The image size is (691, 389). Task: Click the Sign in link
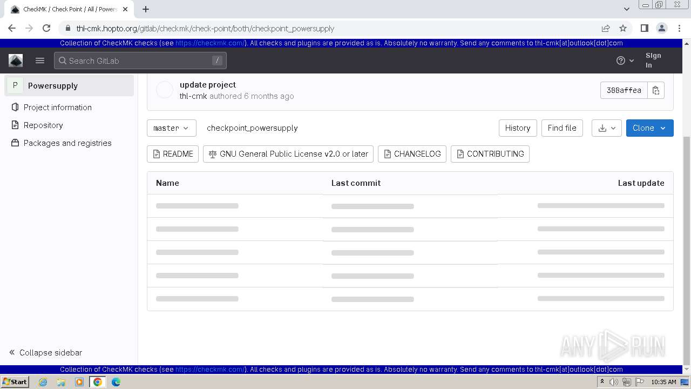coord(653,61)
